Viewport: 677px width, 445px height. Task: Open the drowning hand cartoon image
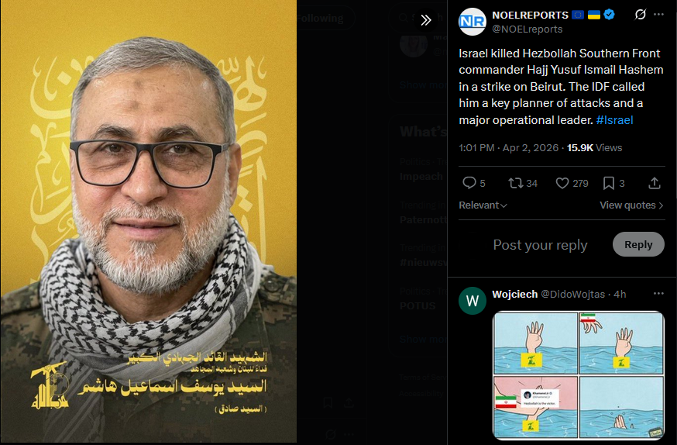578,375
